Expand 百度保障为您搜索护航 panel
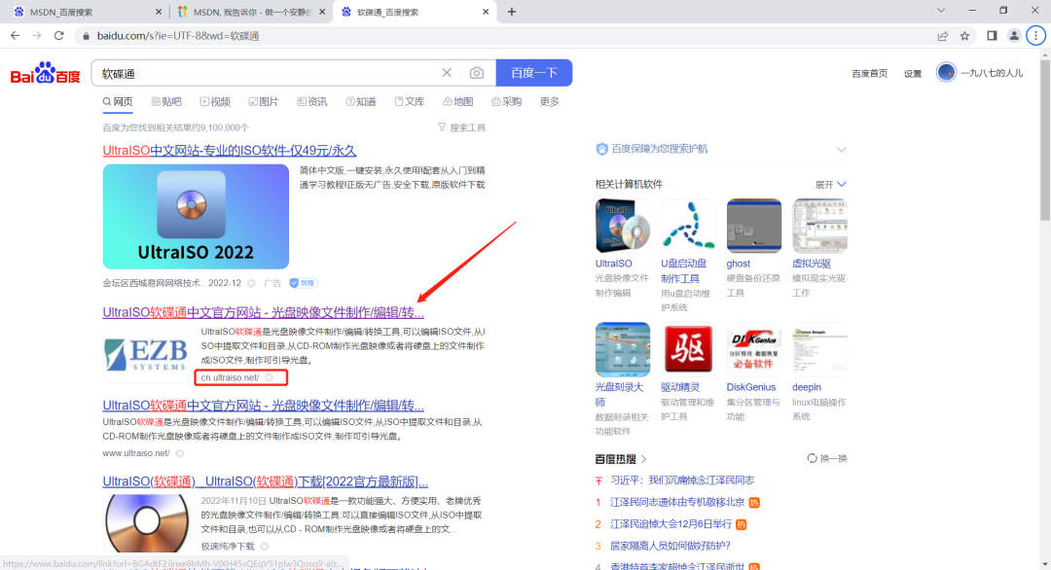Viewport: 1051px width, 570px height. (841, 150)
